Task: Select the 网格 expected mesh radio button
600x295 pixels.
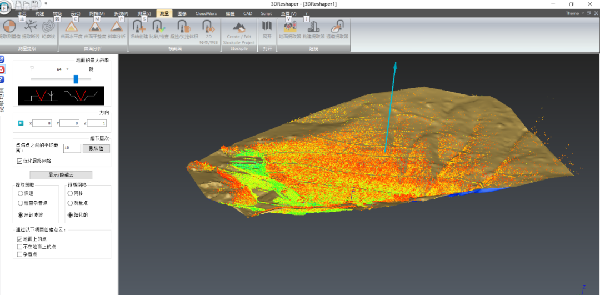Action: click(x=70, y=193)
